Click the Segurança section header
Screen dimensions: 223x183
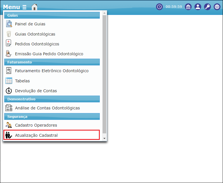52,116
